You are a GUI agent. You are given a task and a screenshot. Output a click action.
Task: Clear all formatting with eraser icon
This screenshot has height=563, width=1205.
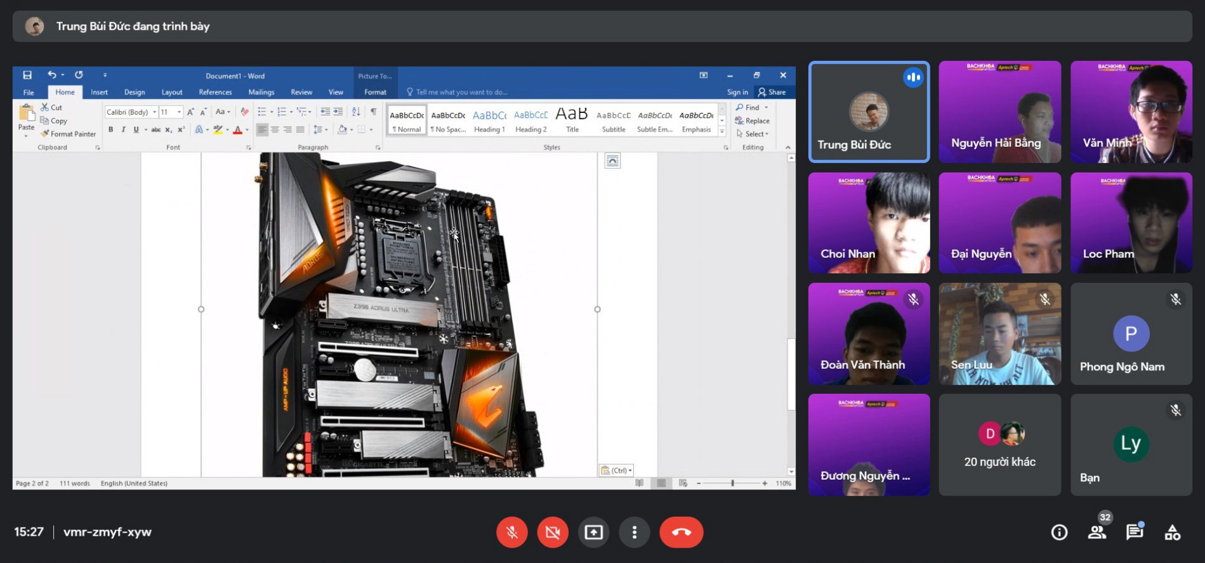tap(244, 112)
